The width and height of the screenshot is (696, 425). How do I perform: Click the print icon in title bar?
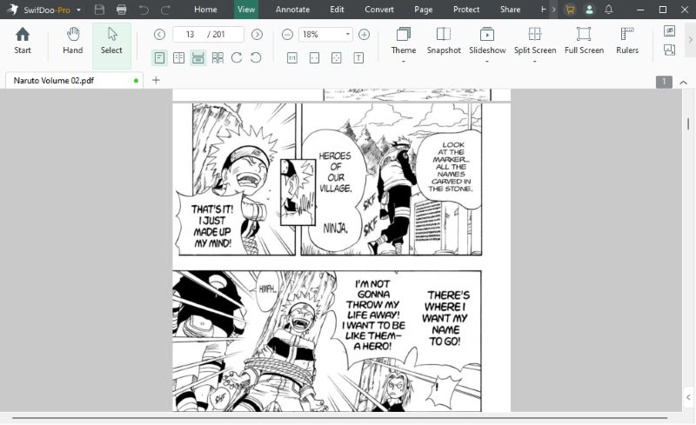point(121,10)
